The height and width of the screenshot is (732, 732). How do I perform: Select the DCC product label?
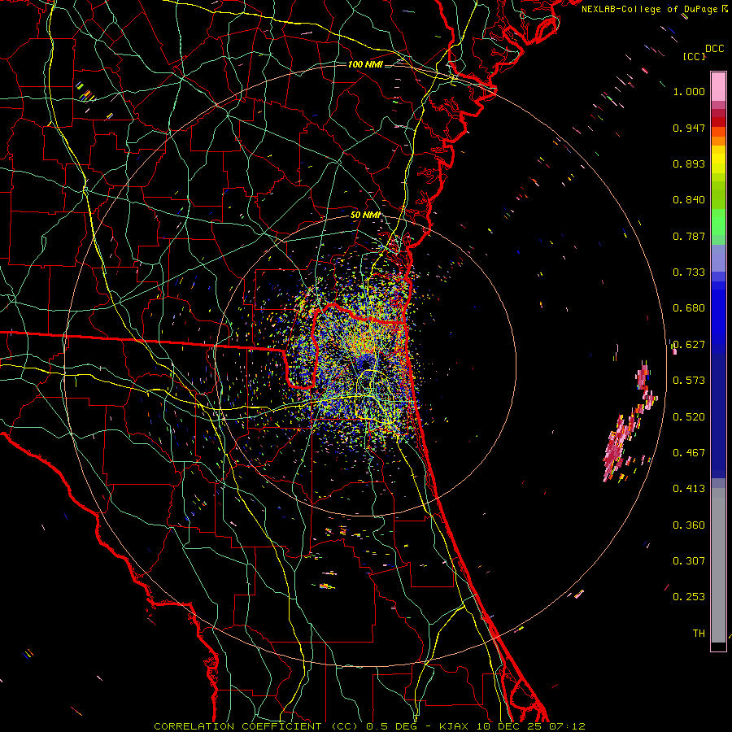(715, 49)
